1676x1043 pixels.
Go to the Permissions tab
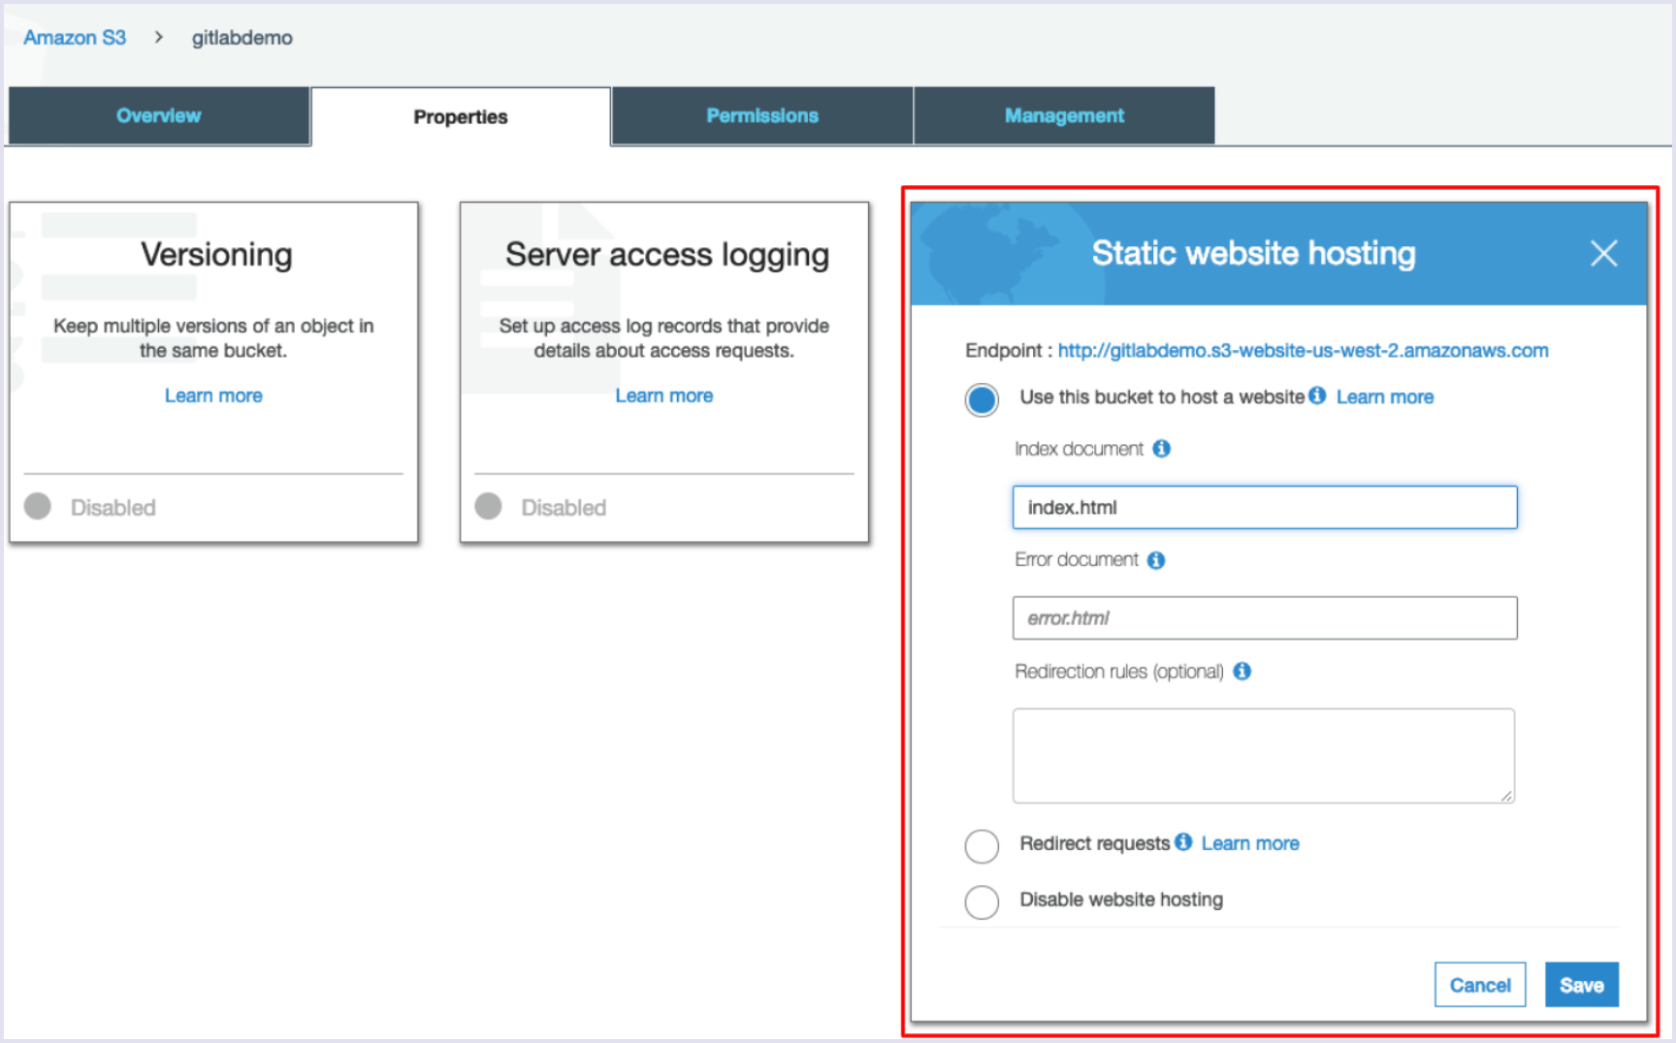[762, 115]
